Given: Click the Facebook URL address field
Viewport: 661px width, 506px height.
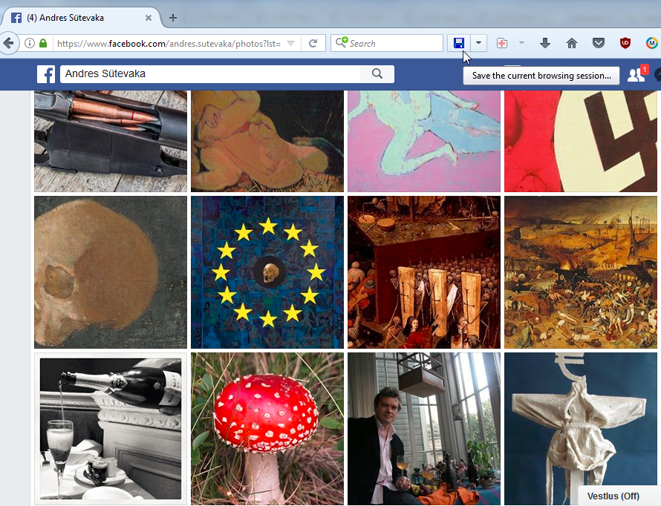Looking at the screenshot, I should (169, 43).
